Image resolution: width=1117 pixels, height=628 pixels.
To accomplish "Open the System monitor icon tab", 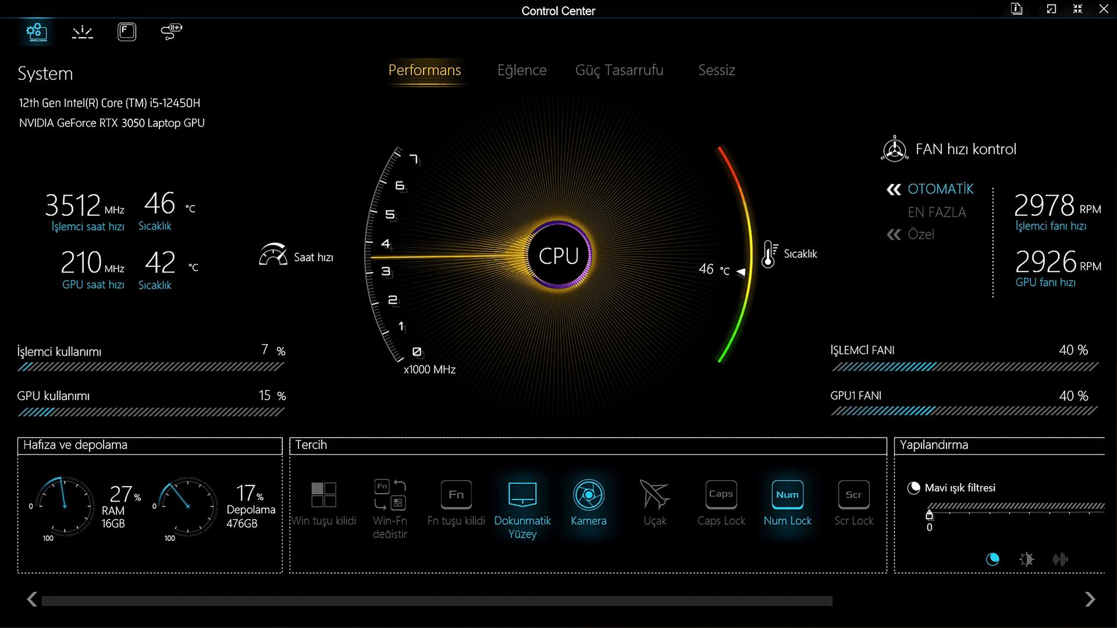I will point(36,31).
